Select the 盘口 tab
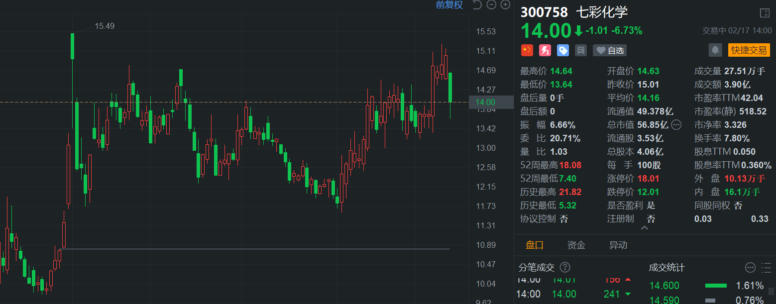The height and width of the screenshot is (304, 776). 535,245
